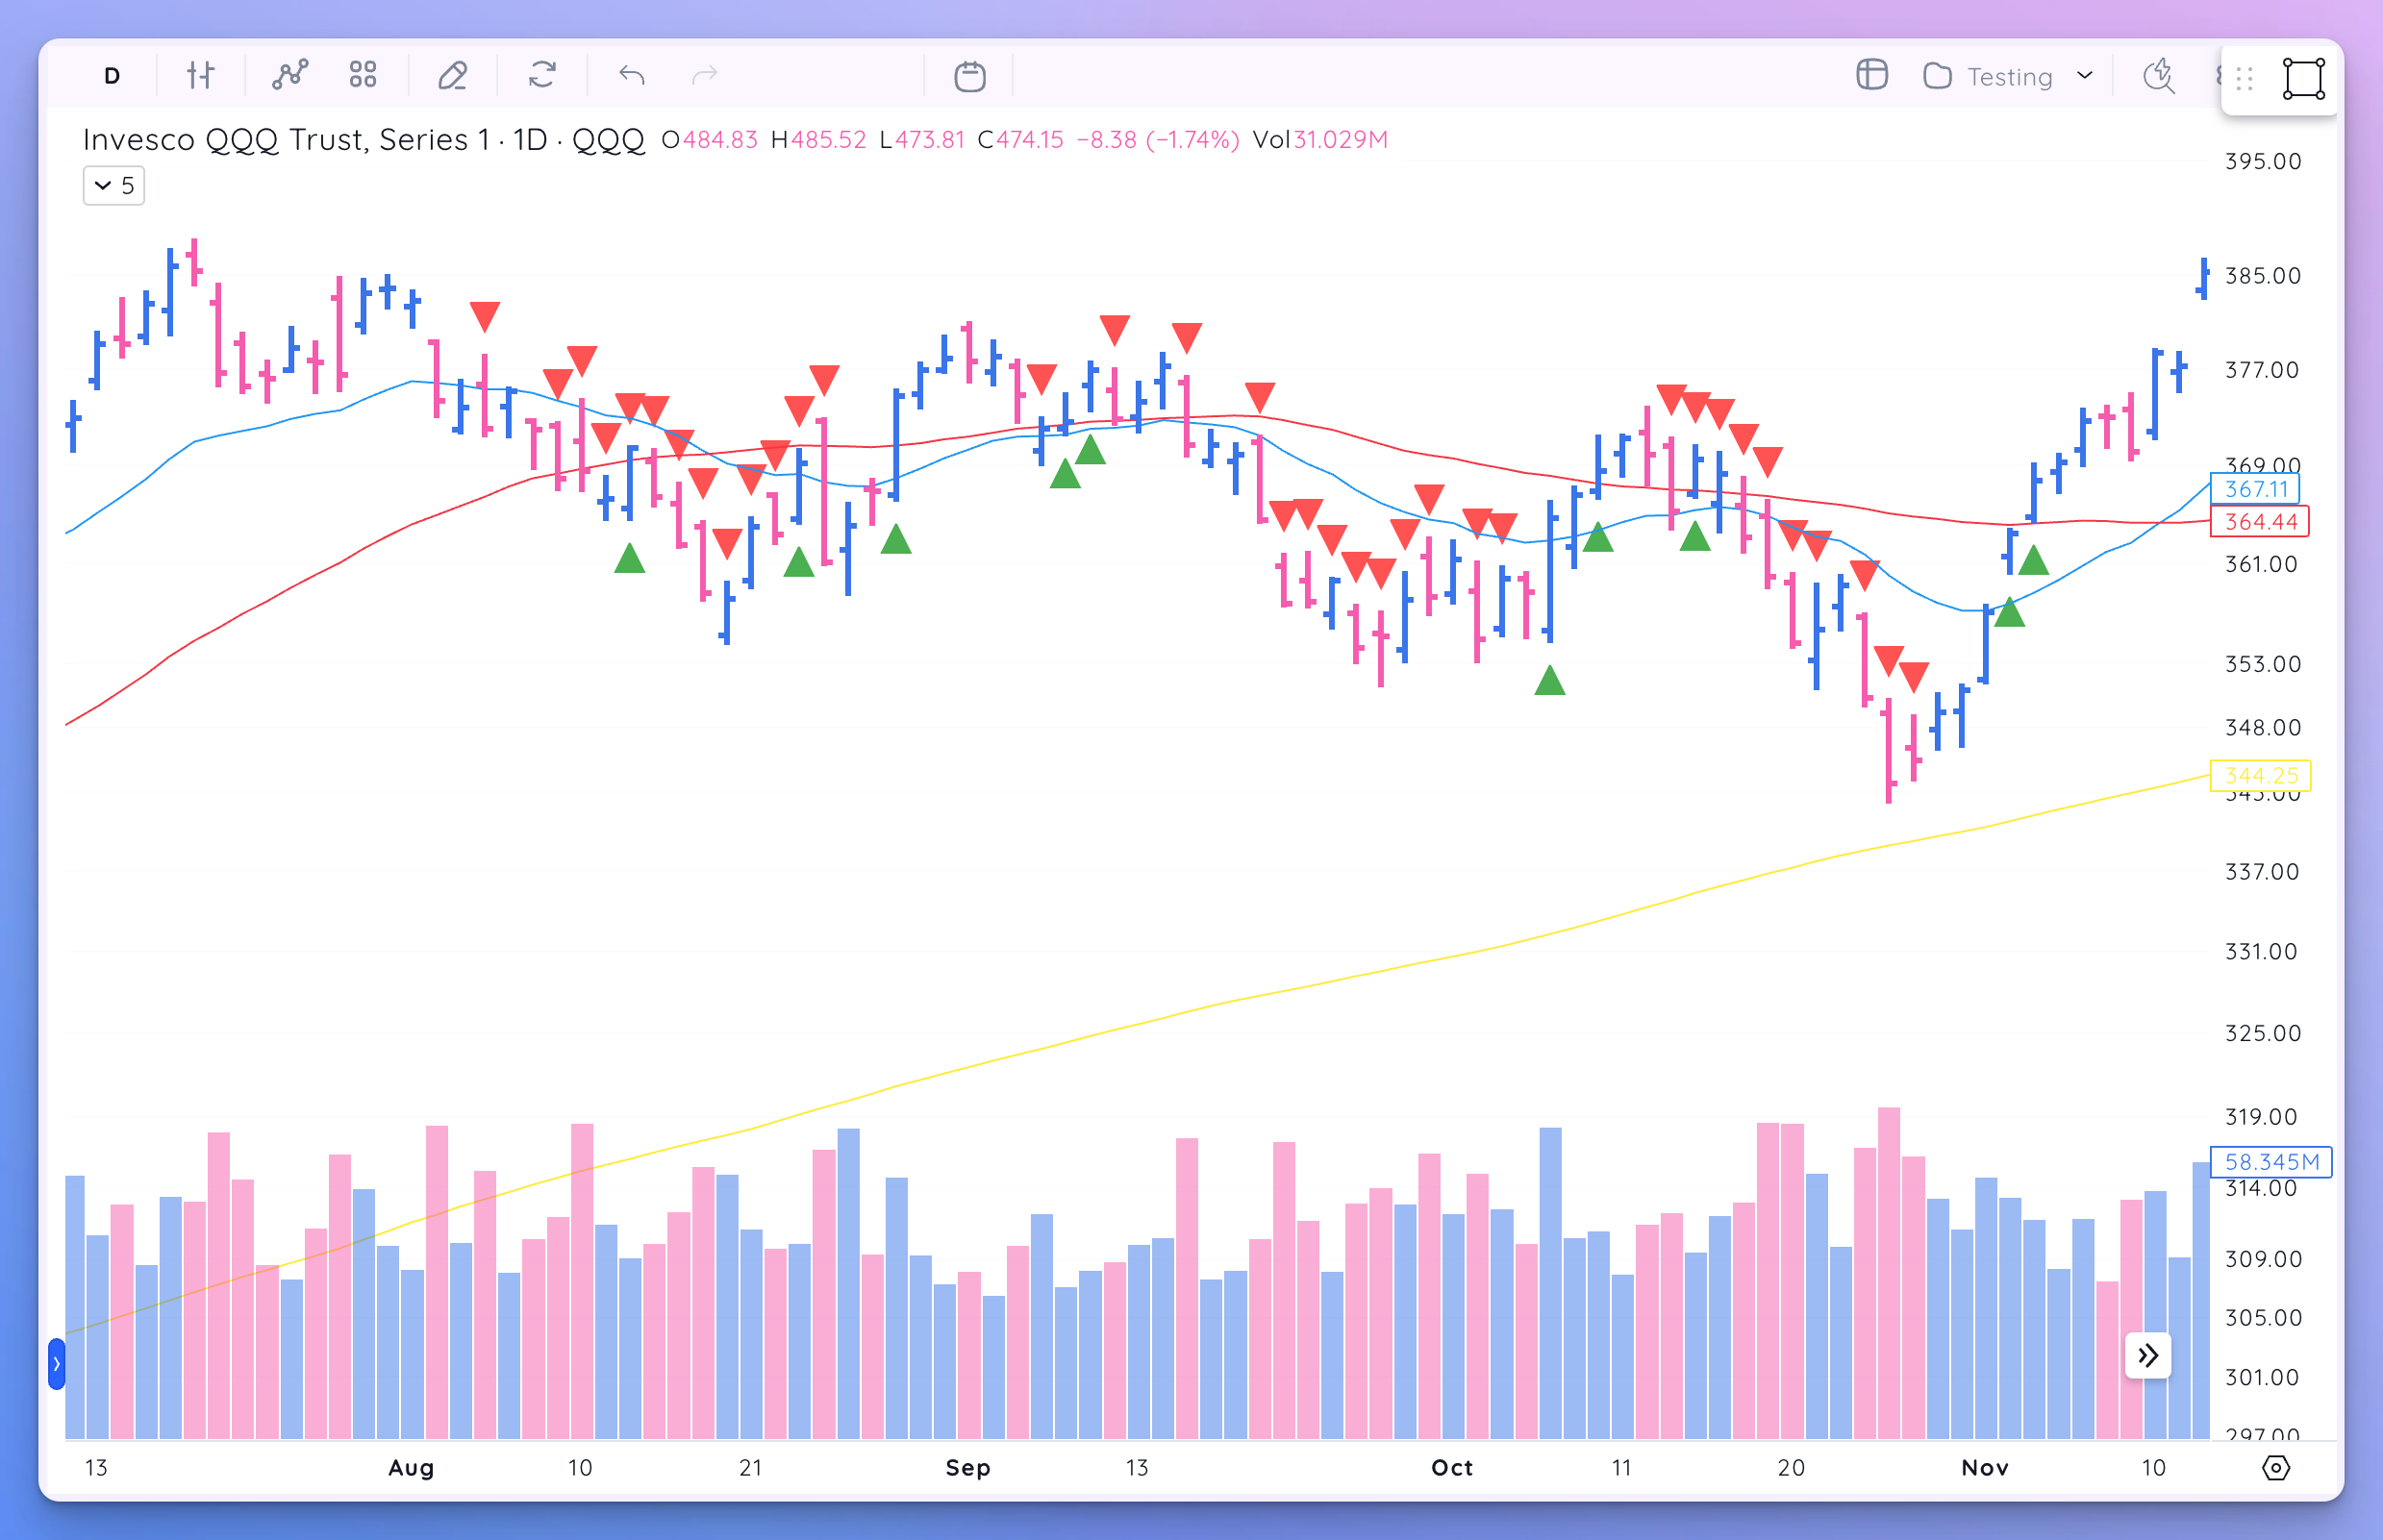This screenshot has height=1540, width=2383.
Task: Click the 367.11 blue price label
Action: 2256,489
